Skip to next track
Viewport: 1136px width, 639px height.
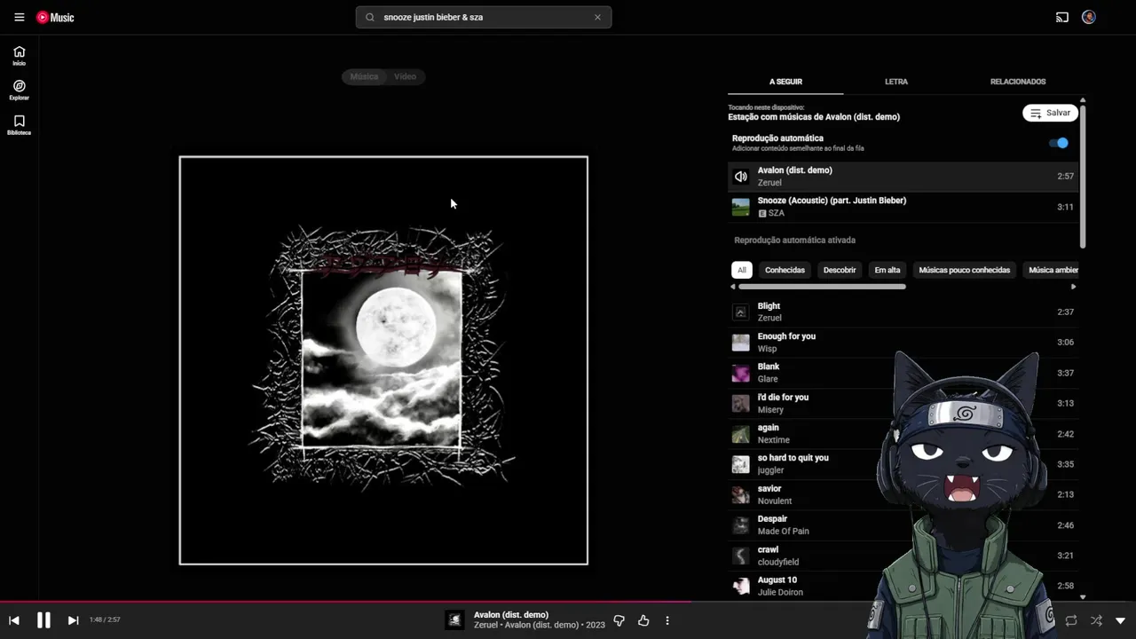(x=73, y=620)
